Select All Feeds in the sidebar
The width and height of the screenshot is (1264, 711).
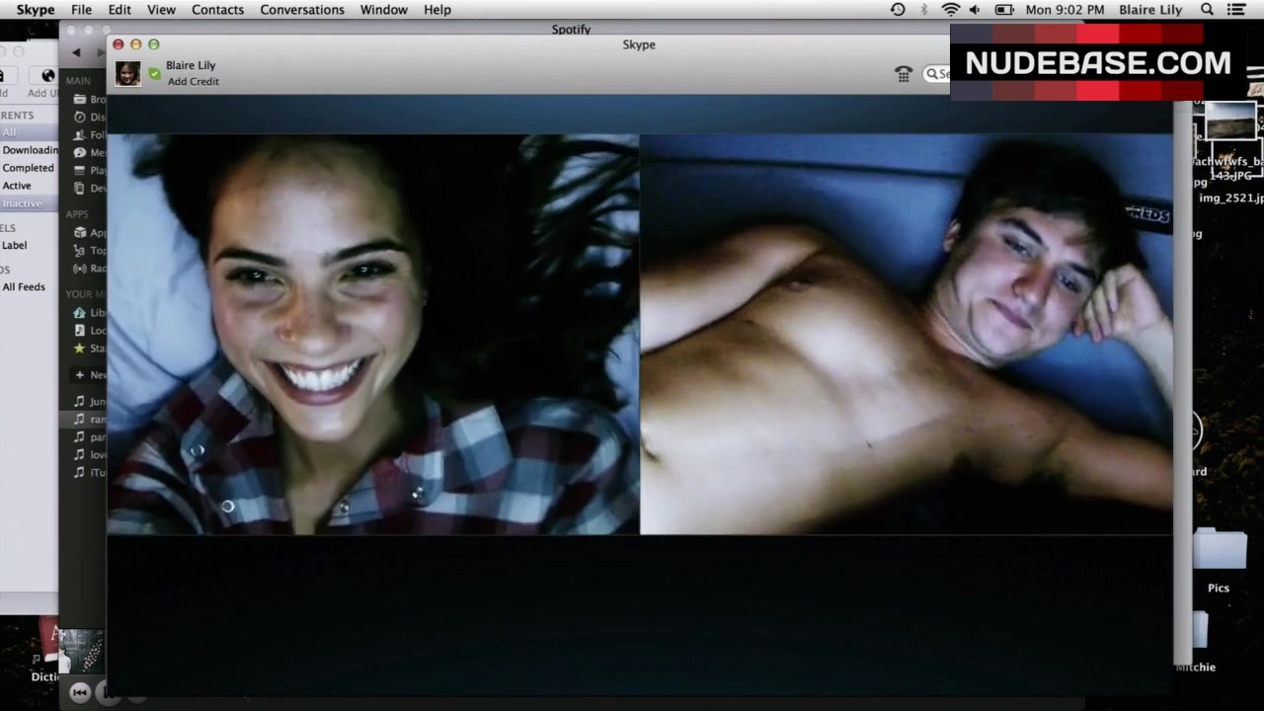(24, 287)
